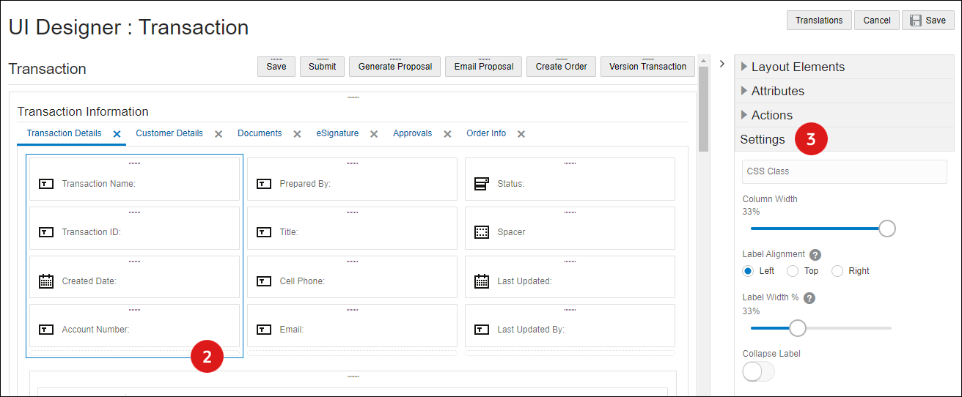Click the Last Updated By field icon

[482, 330]
